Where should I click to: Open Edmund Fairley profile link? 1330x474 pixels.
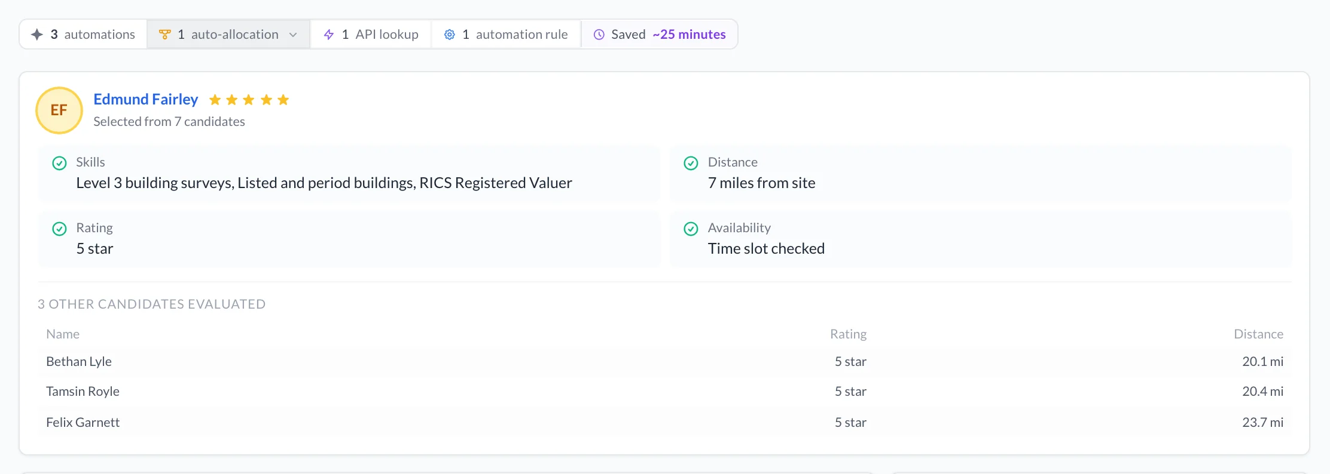point(145,99)
